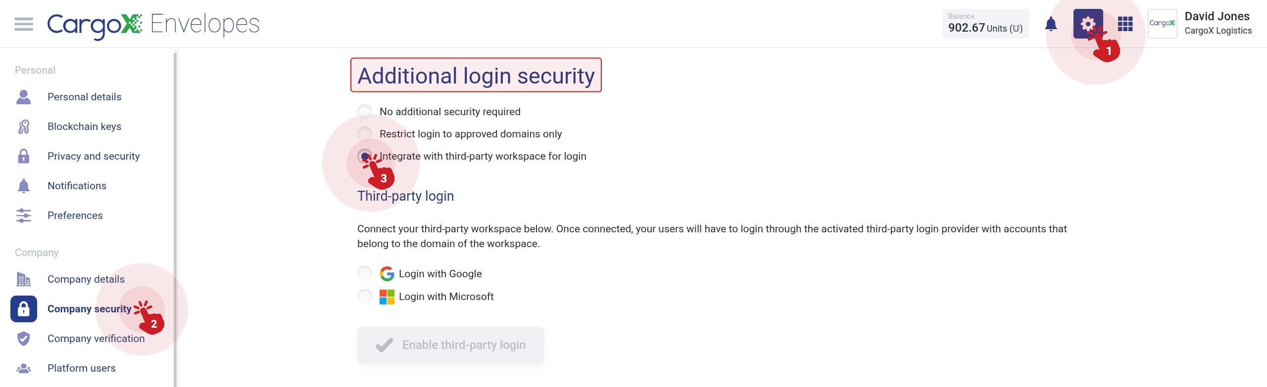Click the Company verification shield icon
This screenshot has height=387, width=1267.
23,339
